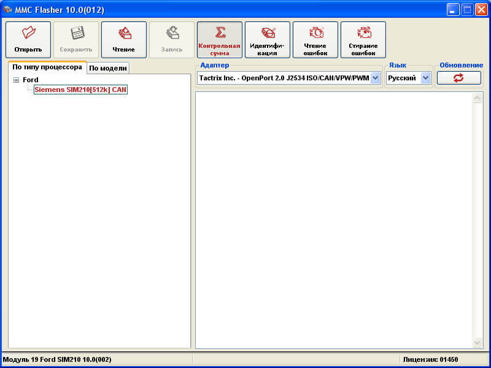
Task: Click the Язык group label
Action: pyautogui.click(x=398, y=65)
